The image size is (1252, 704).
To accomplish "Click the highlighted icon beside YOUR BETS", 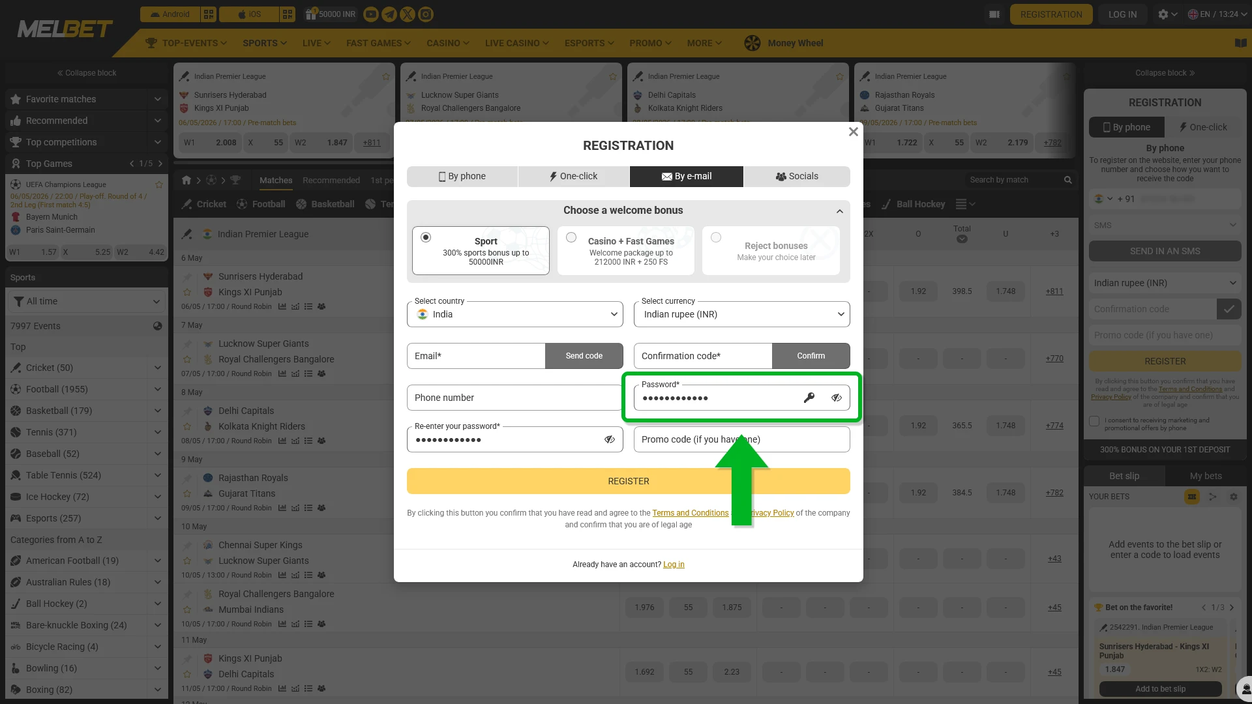I will 1191,497.
